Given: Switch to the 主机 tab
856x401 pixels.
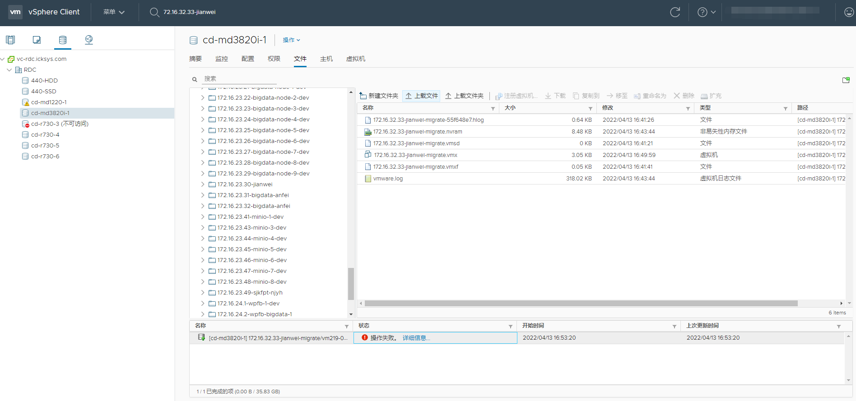Looking at the screenshot, I should pyautogui.click(x=326, y=59).
